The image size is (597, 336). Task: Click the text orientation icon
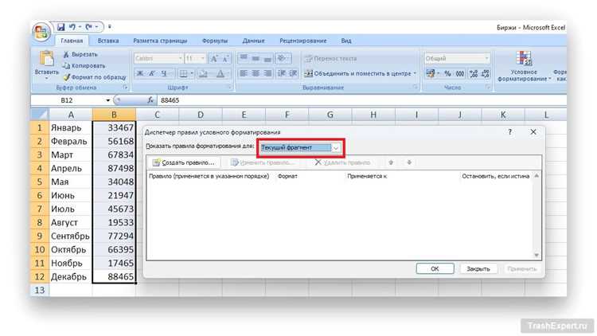[x=283, y=58]
